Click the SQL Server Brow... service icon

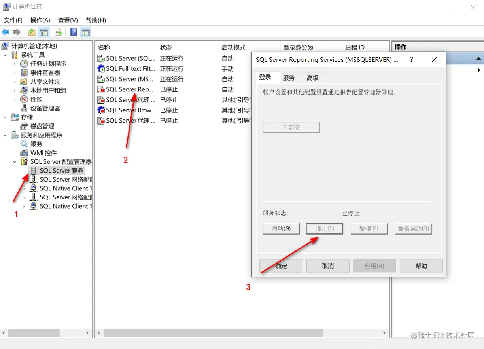tap(101, 110)
